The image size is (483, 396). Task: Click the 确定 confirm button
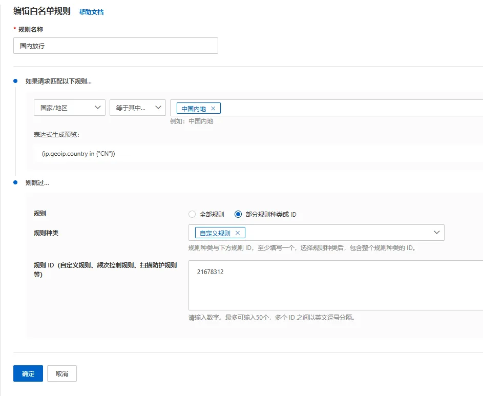28,373
